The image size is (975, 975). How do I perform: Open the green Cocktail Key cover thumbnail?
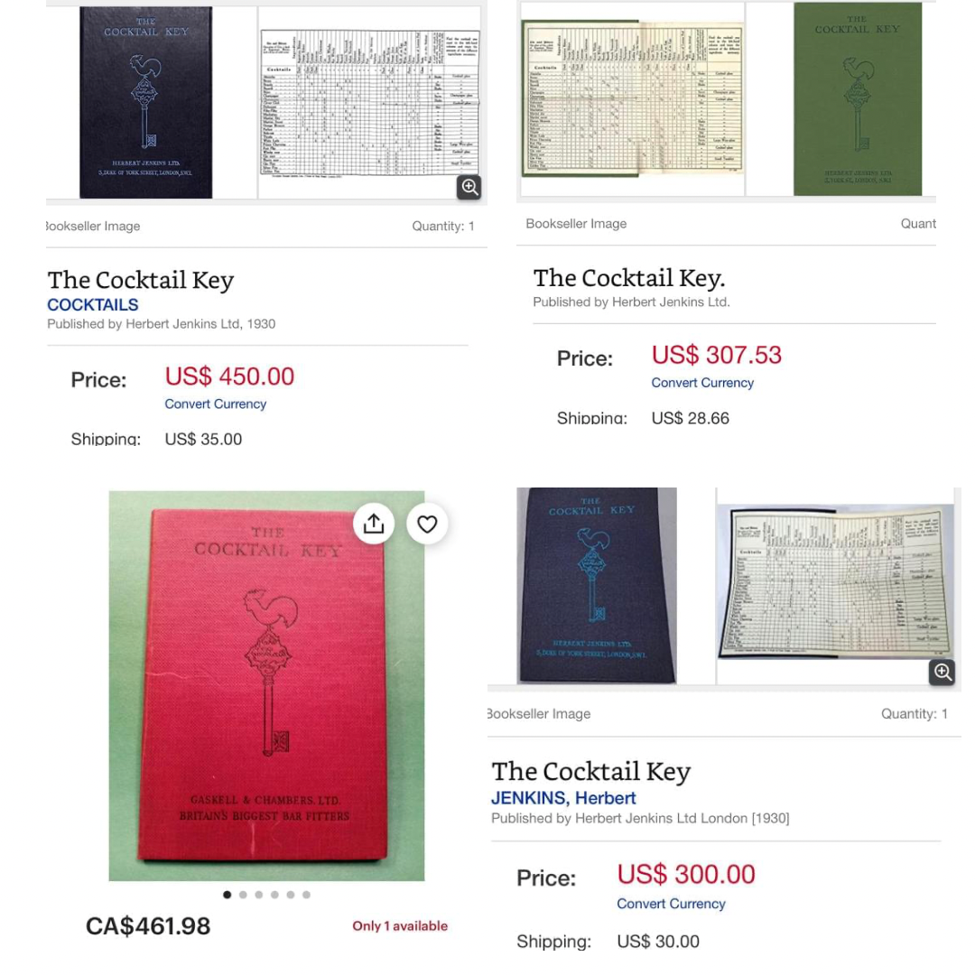point(858,99)
